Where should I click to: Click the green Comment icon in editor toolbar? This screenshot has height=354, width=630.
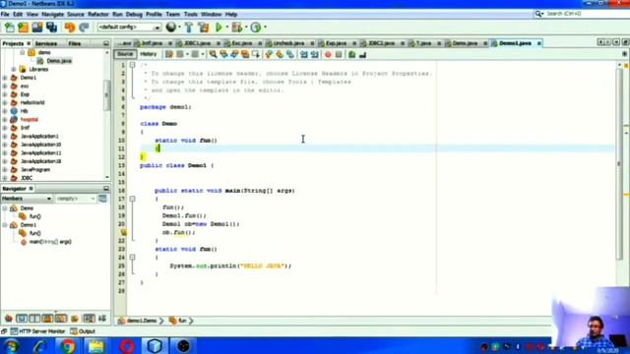(x=351, y=55)
